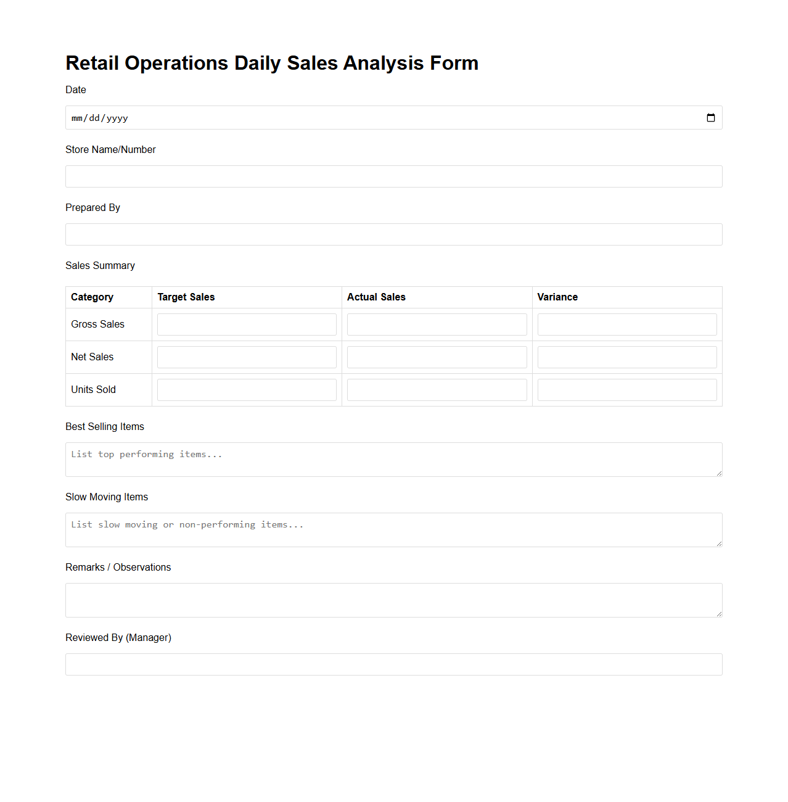Select the form title heading text

(x=272, y=63)
